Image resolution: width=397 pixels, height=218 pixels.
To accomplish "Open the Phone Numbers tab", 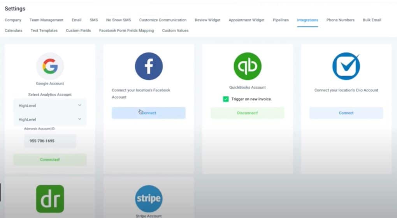I will (341, 20).
